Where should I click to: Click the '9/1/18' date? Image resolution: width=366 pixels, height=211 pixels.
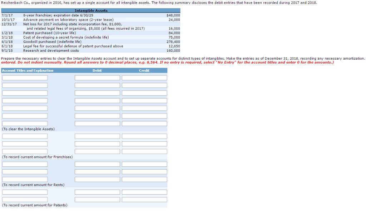pyautogui.click(x=7, y=51)
